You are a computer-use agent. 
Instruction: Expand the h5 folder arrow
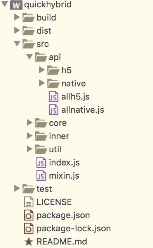(42, 70)
